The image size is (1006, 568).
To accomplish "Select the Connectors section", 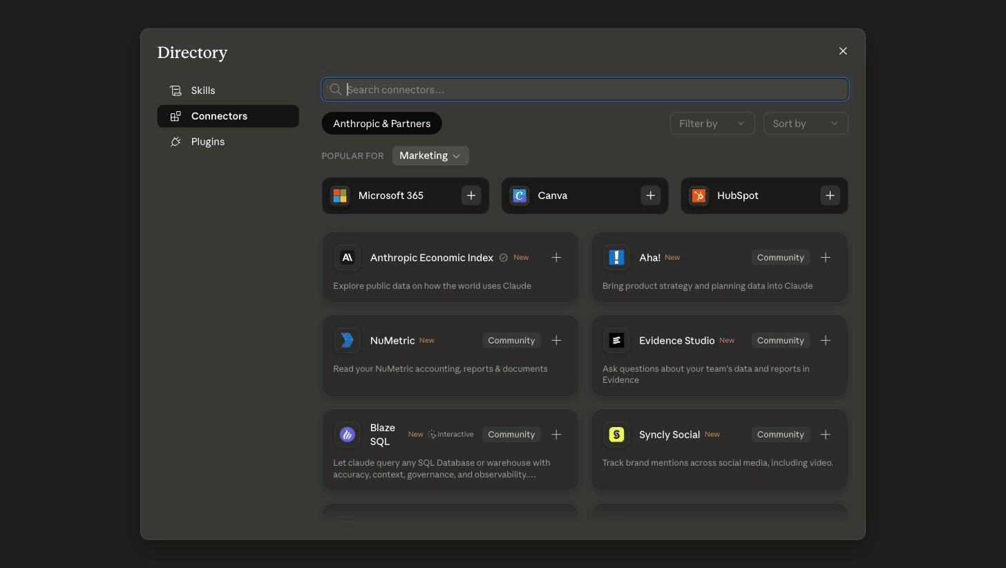I will (228, 116).
